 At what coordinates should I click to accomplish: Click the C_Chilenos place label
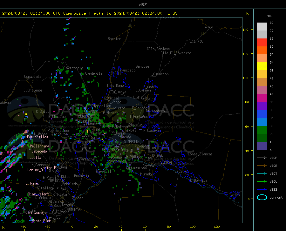(33, 90)
